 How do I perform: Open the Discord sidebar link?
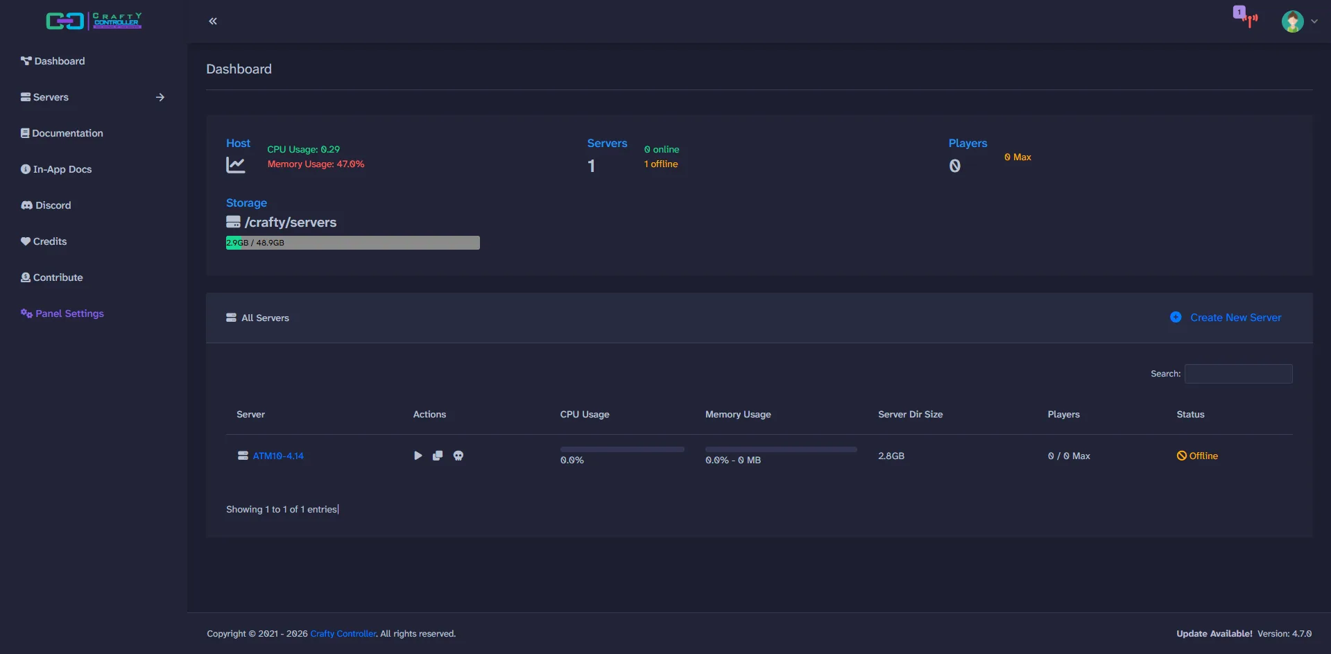coord(53,205)
